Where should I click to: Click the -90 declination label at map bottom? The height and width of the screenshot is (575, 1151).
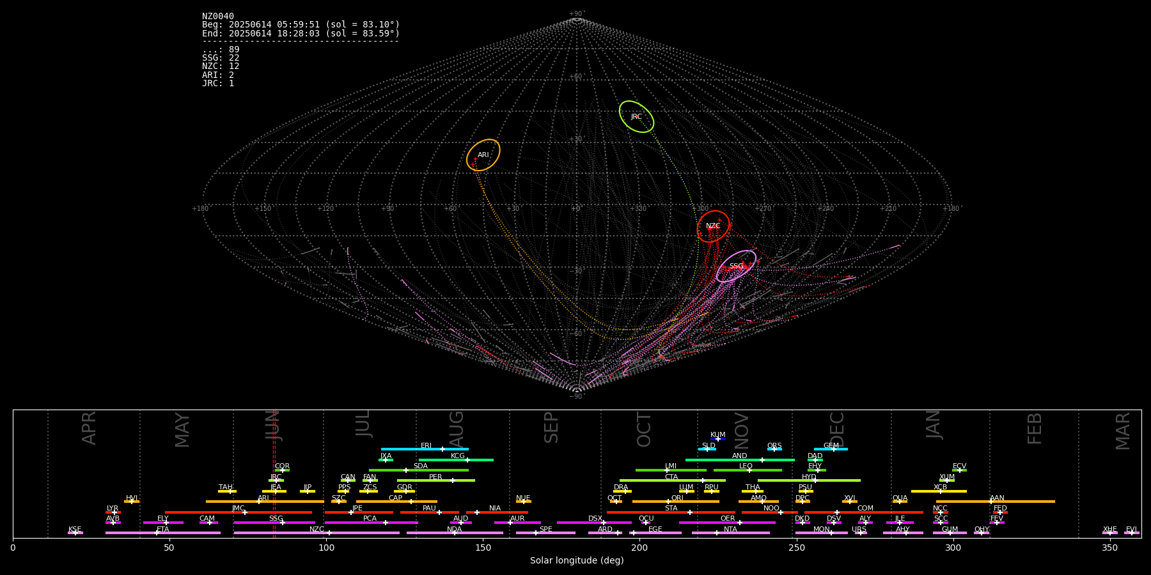pos(576,396)
